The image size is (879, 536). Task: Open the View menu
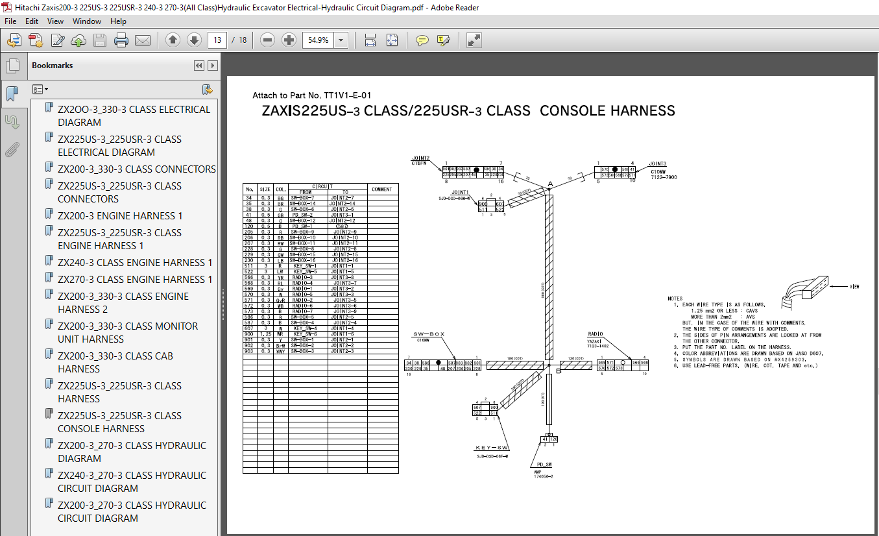pos(56,21)
